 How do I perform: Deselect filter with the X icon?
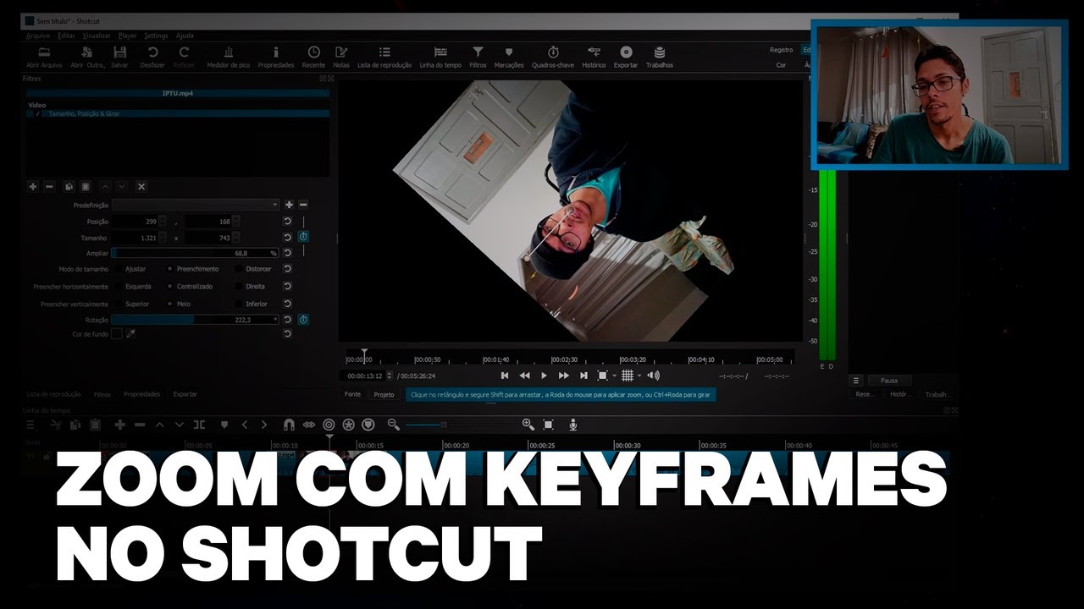tap(141, 186)
